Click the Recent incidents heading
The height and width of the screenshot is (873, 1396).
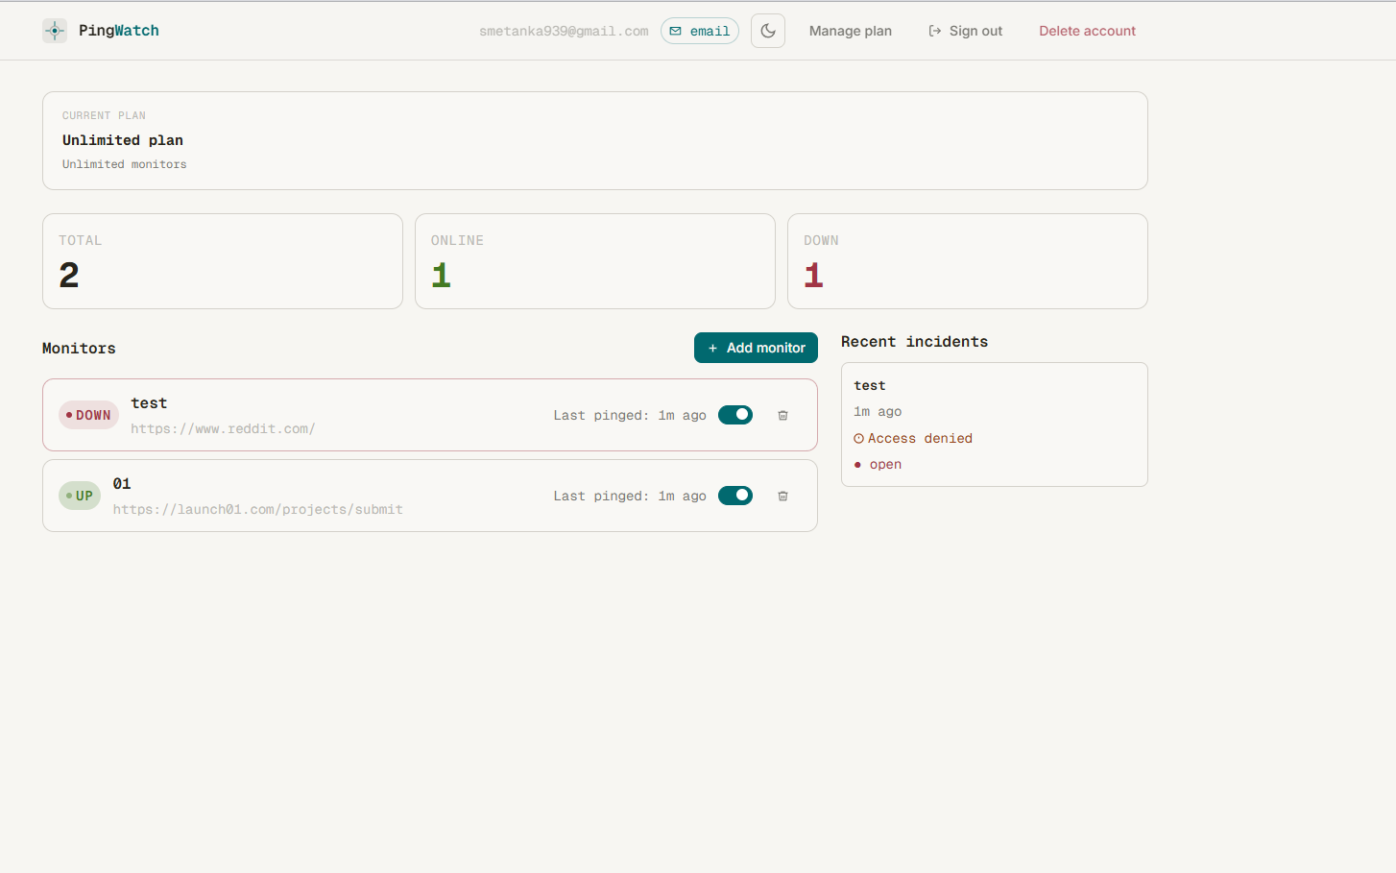click(x=914, y=342)
